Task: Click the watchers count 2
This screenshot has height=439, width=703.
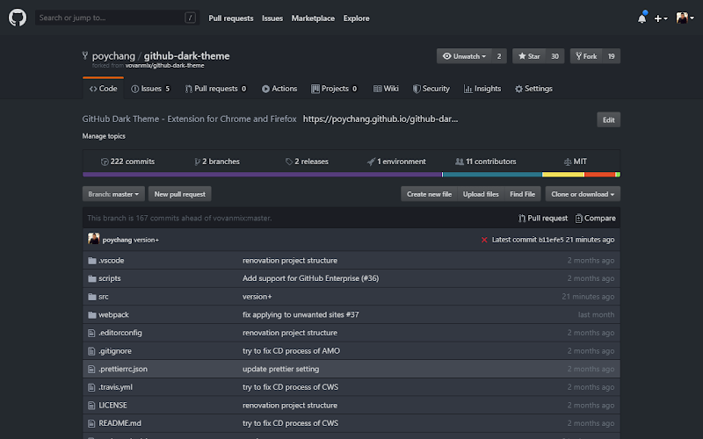Action: pos(499,56)
